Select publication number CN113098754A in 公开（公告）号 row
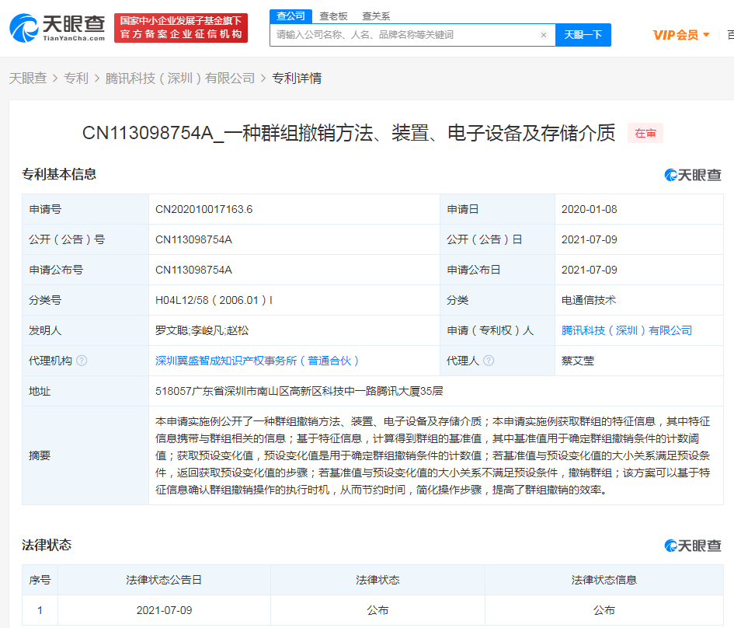 click(x=193, y=239)
